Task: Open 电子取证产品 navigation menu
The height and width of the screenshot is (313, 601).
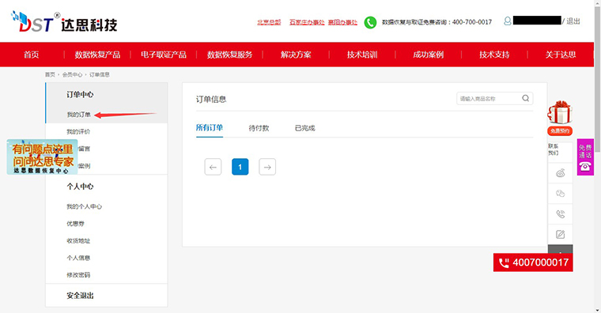Action: (x=164, y=55)
